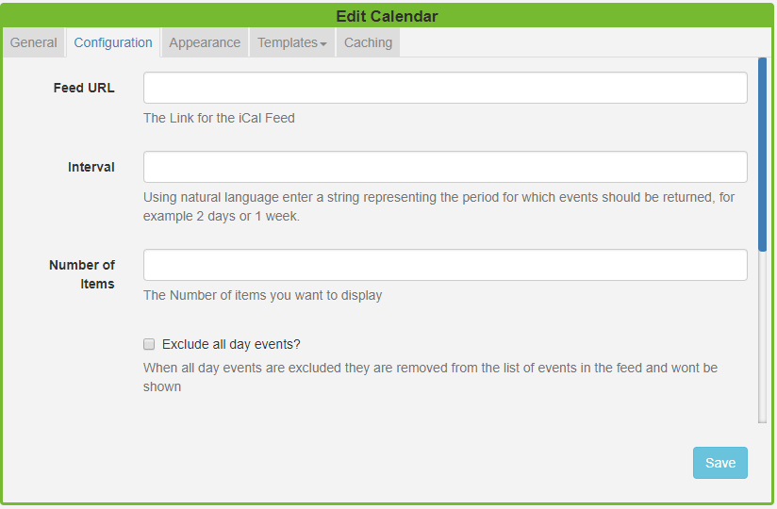Switch to the General tab
Screen dimensions: 777x509
point(34,42)
